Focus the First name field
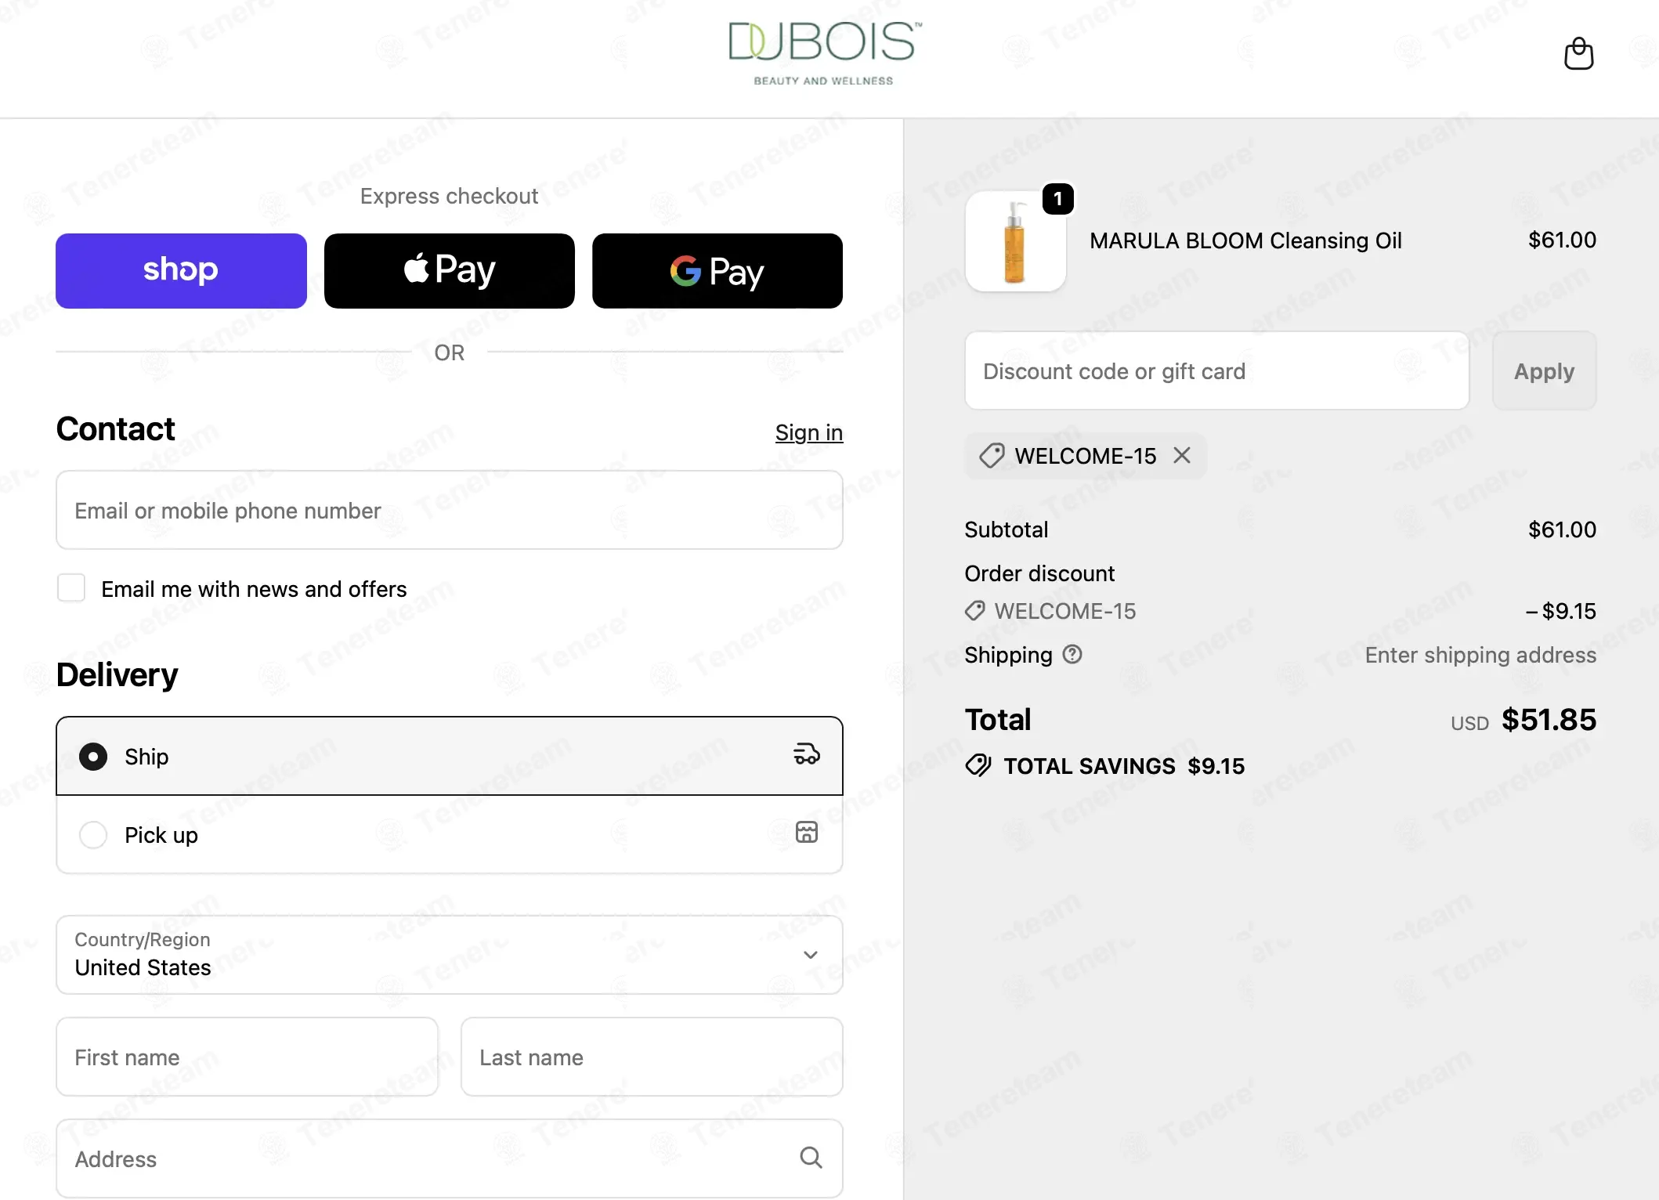 (248, 1057)
